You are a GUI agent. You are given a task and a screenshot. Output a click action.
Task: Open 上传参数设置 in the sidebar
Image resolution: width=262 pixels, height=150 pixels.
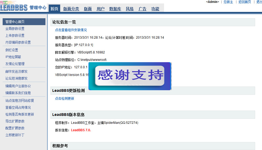[15, 35]
